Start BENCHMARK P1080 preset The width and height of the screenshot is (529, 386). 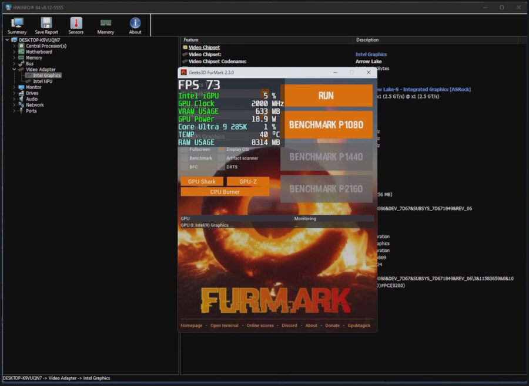pos(326,125)
